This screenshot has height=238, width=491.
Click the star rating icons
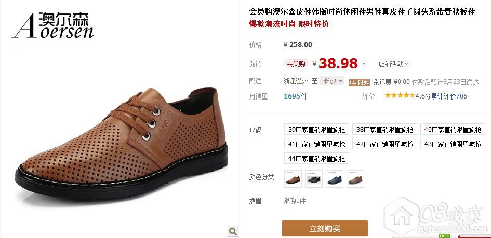(x=400, y=95)
